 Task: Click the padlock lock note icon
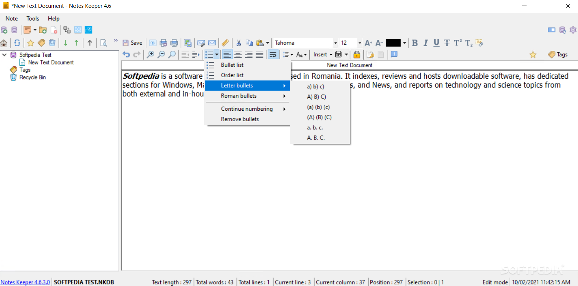pos(357,54)
